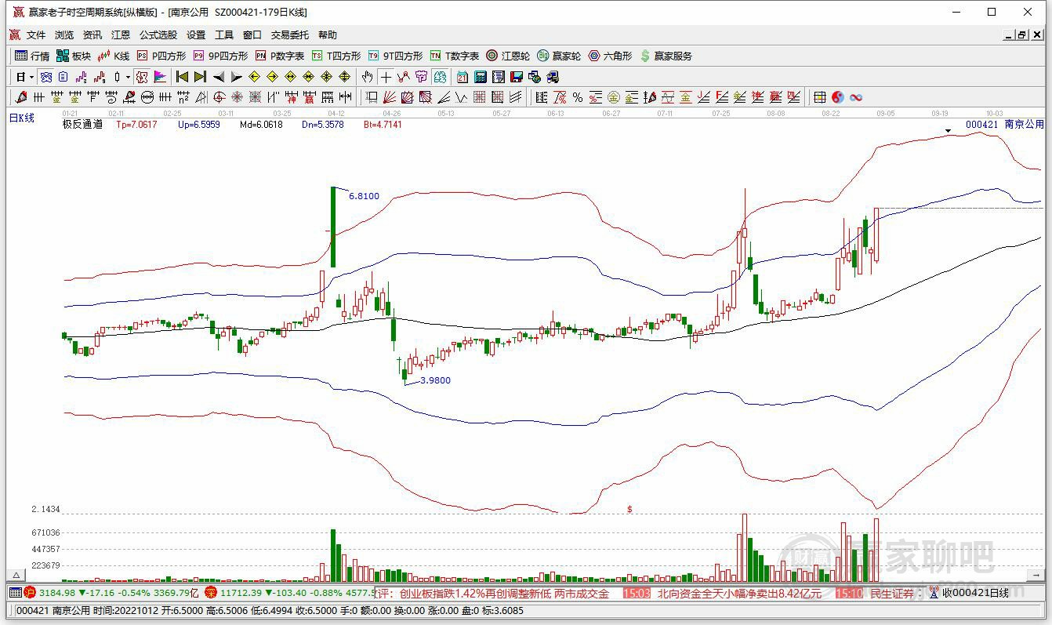Click the colored flag chart icon

click(160, 77)
